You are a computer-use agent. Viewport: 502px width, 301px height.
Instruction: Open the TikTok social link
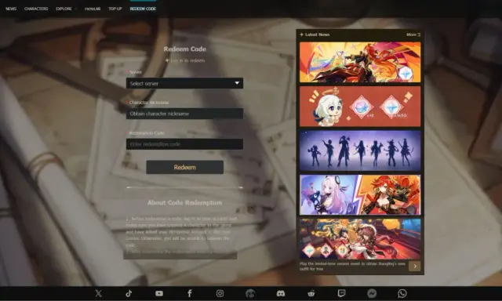coord(129,293)
